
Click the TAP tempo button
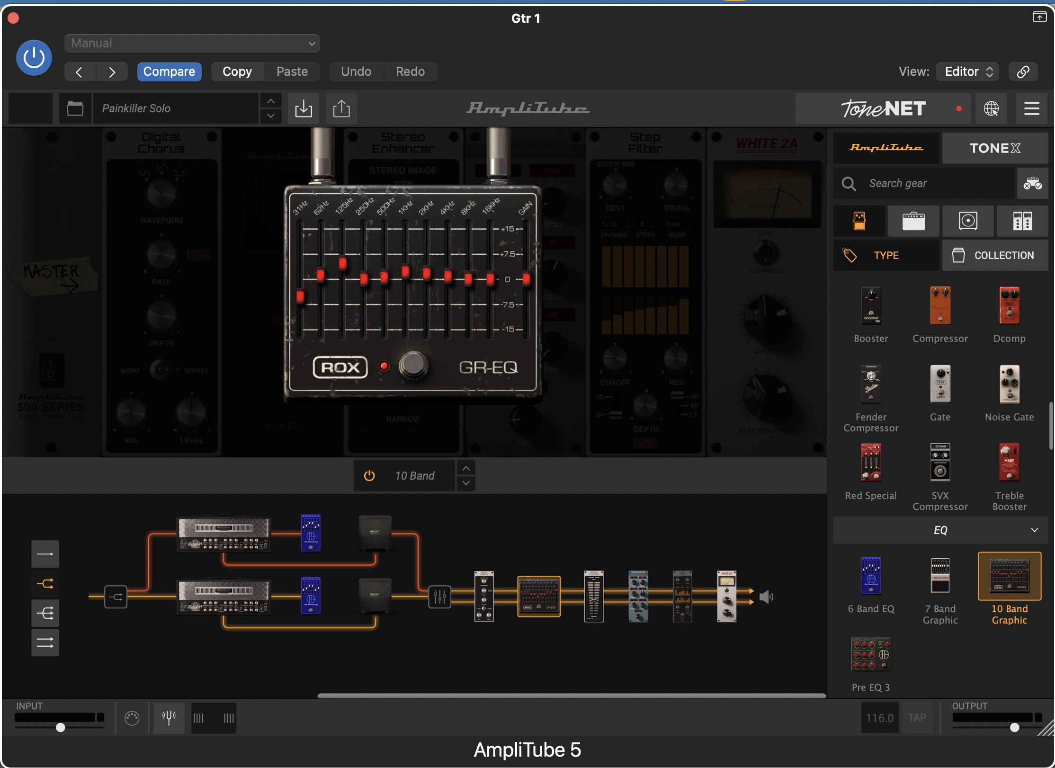point(917,718)
